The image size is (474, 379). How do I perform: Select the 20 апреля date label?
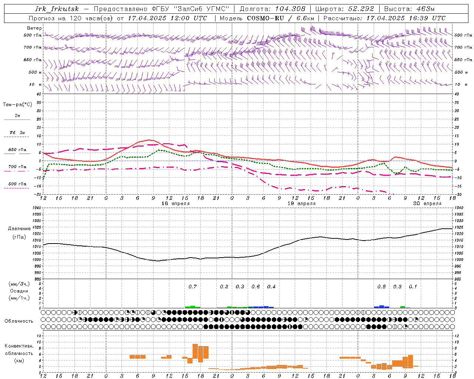point(428,204)
